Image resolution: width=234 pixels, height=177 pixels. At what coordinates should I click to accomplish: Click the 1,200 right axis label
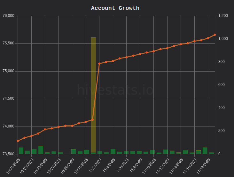click(223, 16)
